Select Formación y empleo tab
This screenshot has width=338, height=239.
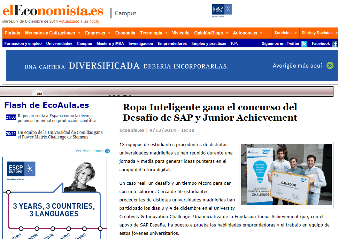tap(23, 43)
